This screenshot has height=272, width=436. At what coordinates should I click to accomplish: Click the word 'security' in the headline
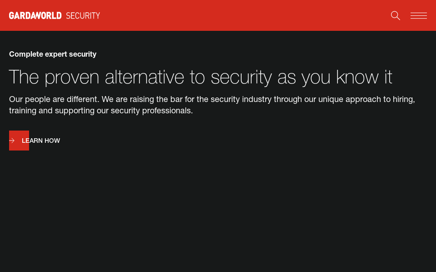click(x=241, y=77)
